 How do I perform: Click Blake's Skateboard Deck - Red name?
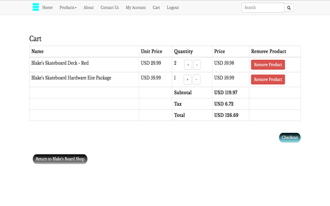click(60, 63)
